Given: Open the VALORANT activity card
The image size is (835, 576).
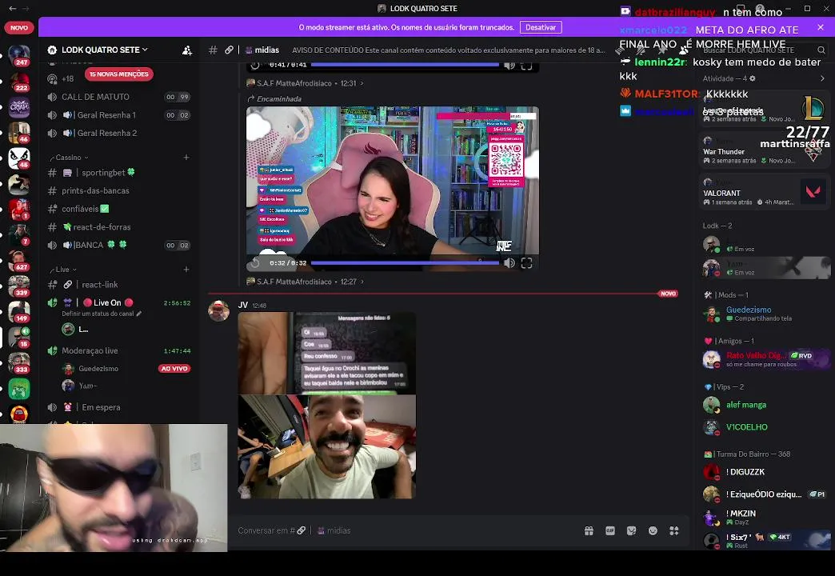Looking at the screenshot, I should click(x=764, y=191).
